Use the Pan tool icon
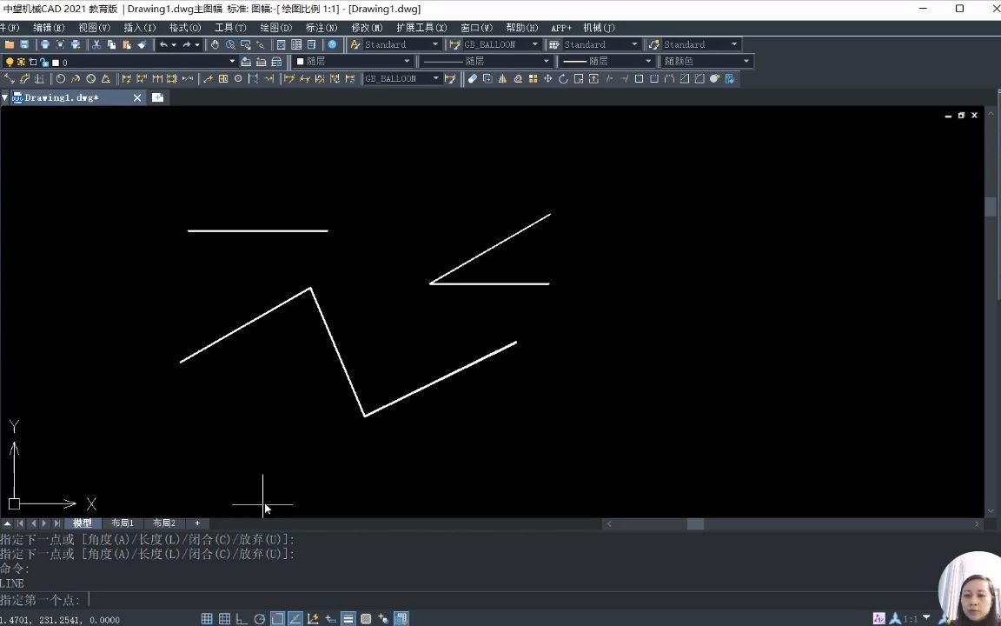This screenshot has width=1001, height=626. [215, 44]
